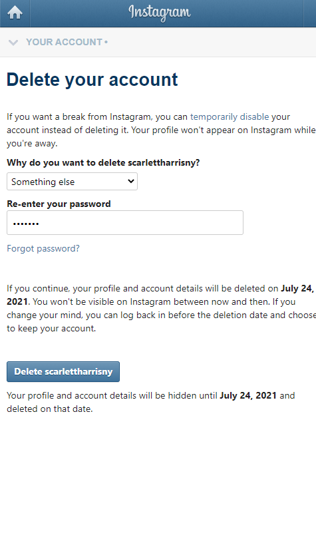This screenshot has height=557, width=316.
Task: Click the bold July 24, 2021 hidden-until date
Action: (248, 395)
